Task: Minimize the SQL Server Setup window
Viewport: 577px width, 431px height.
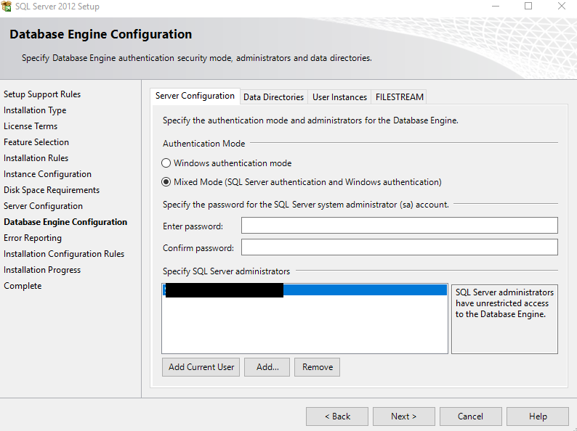Action: [x=495, y=7]
